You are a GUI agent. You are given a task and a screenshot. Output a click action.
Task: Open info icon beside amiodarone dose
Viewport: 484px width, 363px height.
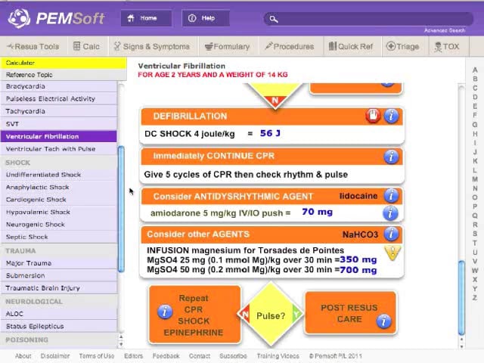coord(390,213)
